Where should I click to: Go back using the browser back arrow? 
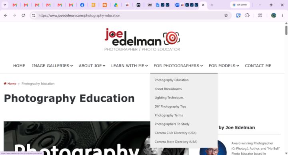pyautogui.click(x=6, y=16)
